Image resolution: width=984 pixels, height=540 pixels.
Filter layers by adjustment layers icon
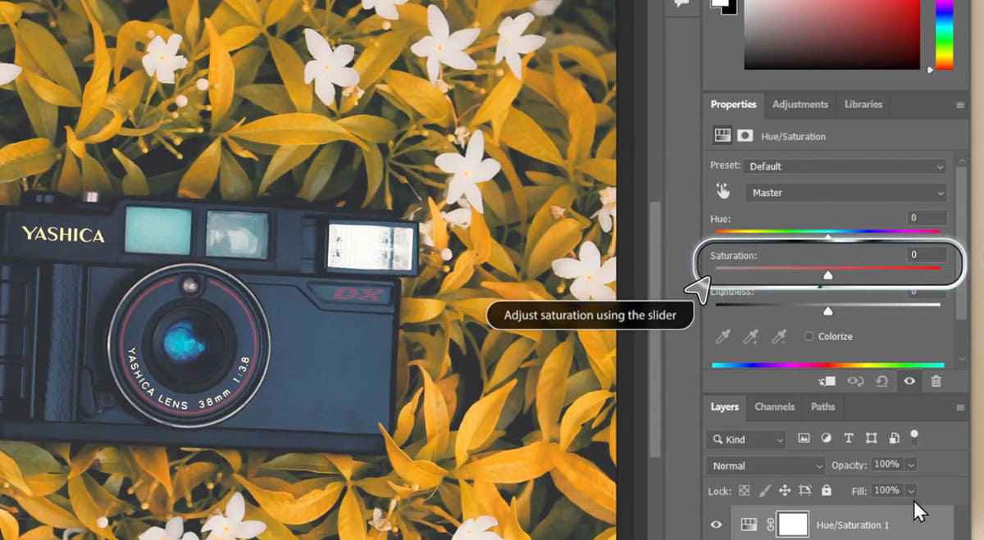click(x=826, y=438)
